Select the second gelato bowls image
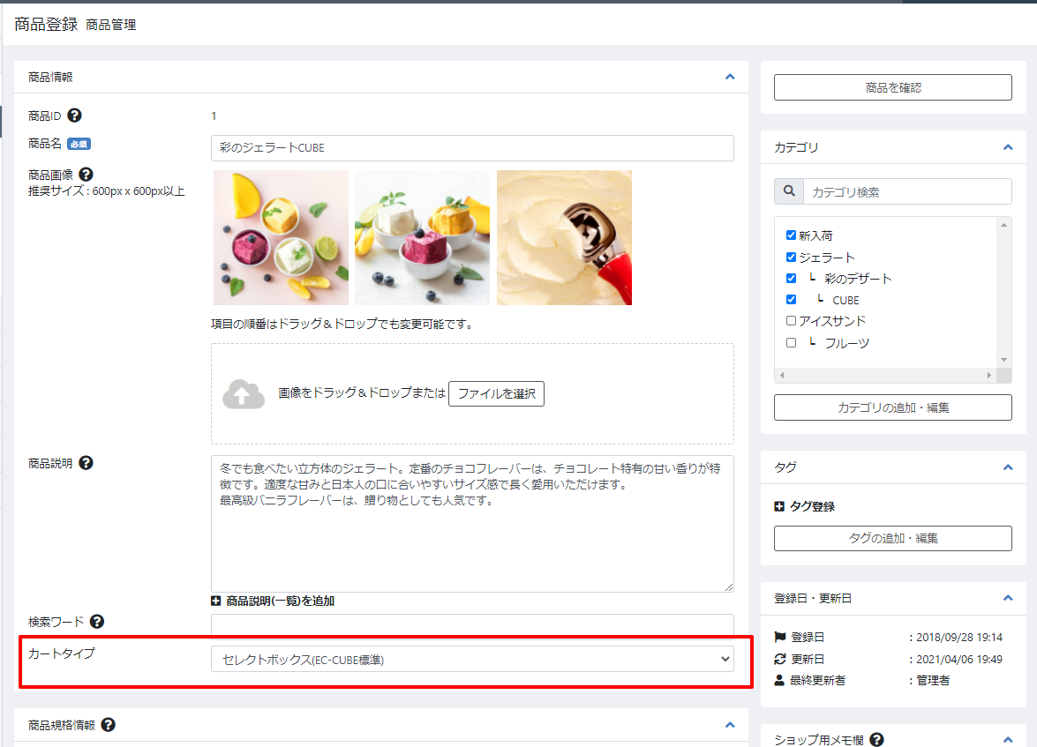The height and width of the screenshot is (747, 1037). (423, 237)
